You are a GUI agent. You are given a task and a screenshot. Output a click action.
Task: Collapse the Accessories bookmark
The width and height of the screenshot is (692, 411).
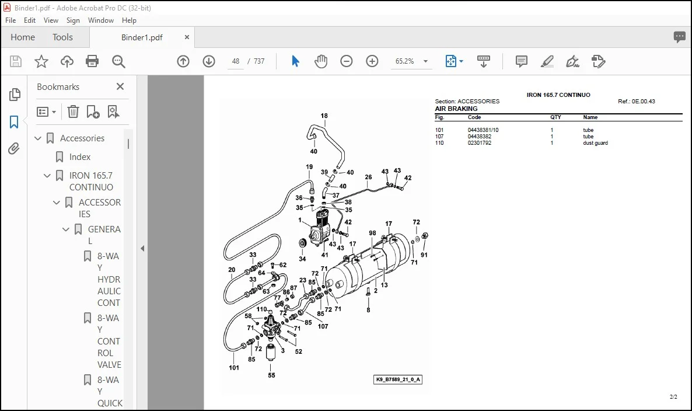click(38, 138)
